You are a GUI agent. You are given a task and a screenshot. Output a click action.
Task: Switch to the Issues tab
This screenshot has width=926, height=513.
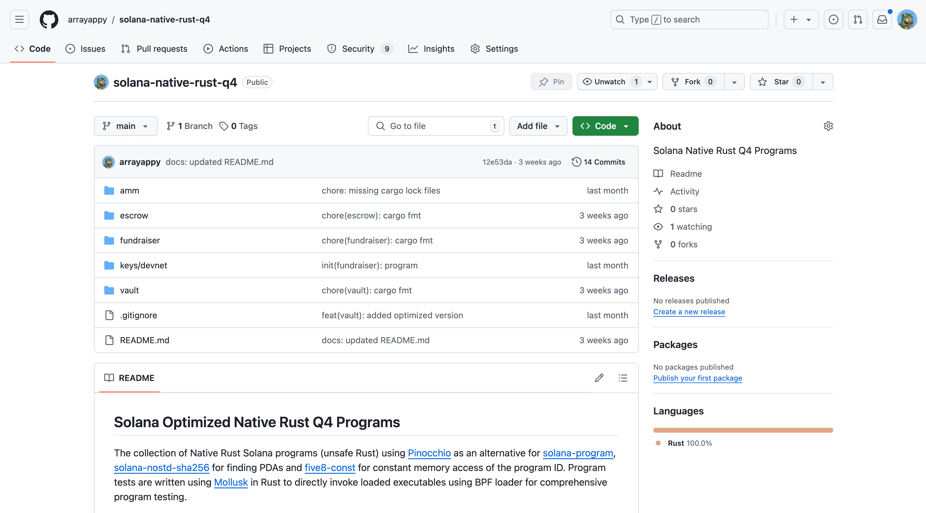tap(85, 49)
